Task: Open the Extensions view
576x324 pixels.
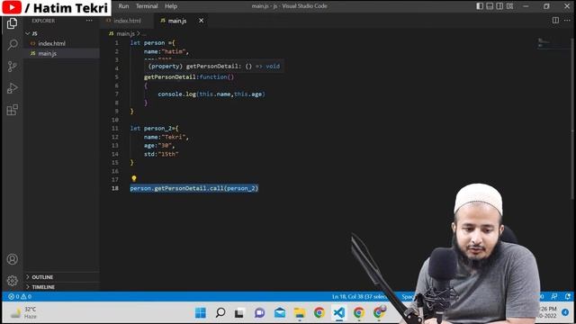Action: pyautogui.click(x=12, y=110)
